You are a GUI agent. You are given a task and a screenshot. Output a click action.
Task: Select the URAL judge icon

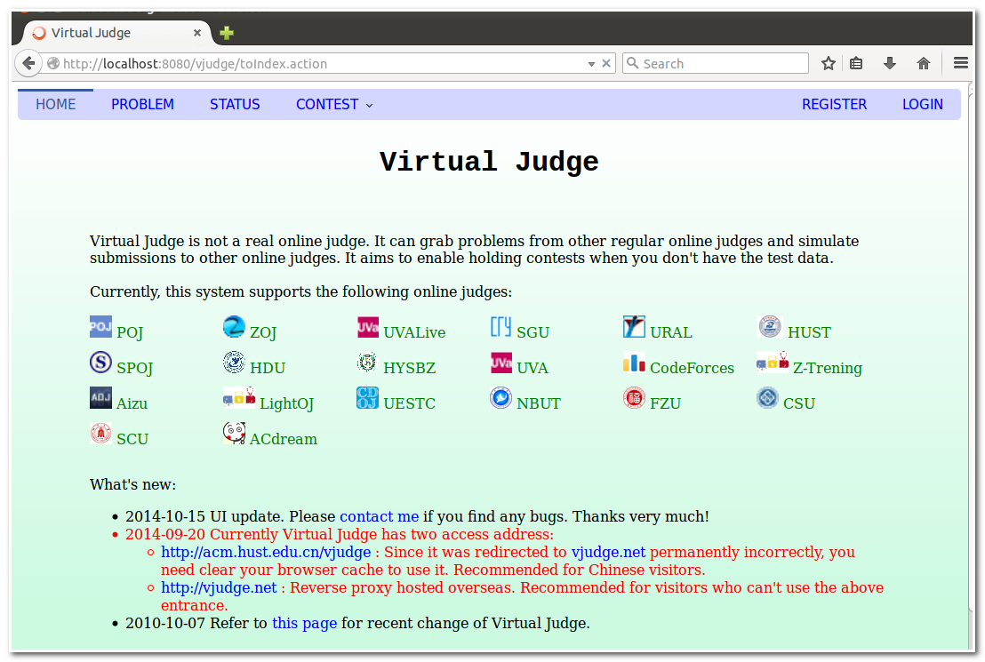point(634,326)
